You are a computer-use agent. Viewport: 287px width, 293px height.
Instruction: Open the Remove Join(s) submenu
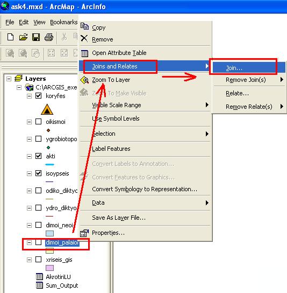(x=249, y=80)
